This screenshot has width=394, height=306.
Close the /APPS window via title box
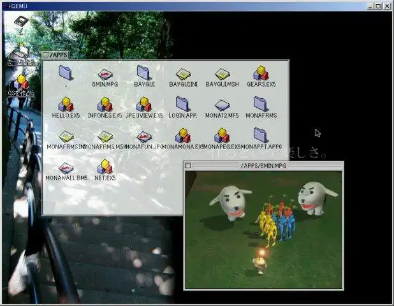click(x=45, y=55)
